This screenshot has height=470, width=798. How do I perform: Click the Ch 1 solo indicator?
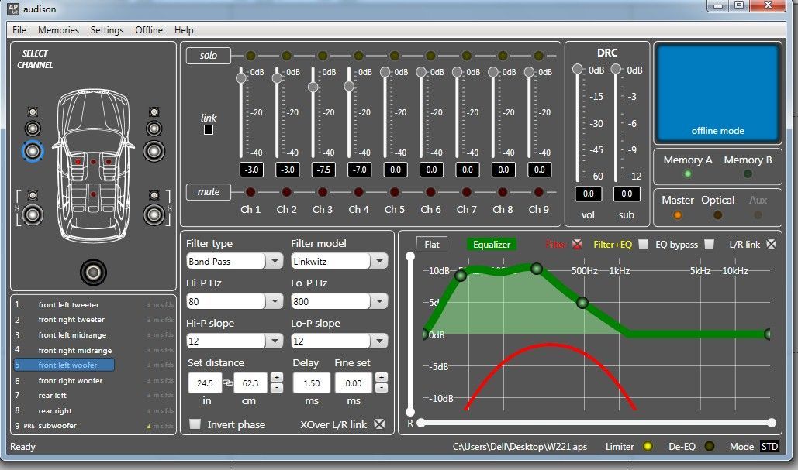(x=250, y=56)
